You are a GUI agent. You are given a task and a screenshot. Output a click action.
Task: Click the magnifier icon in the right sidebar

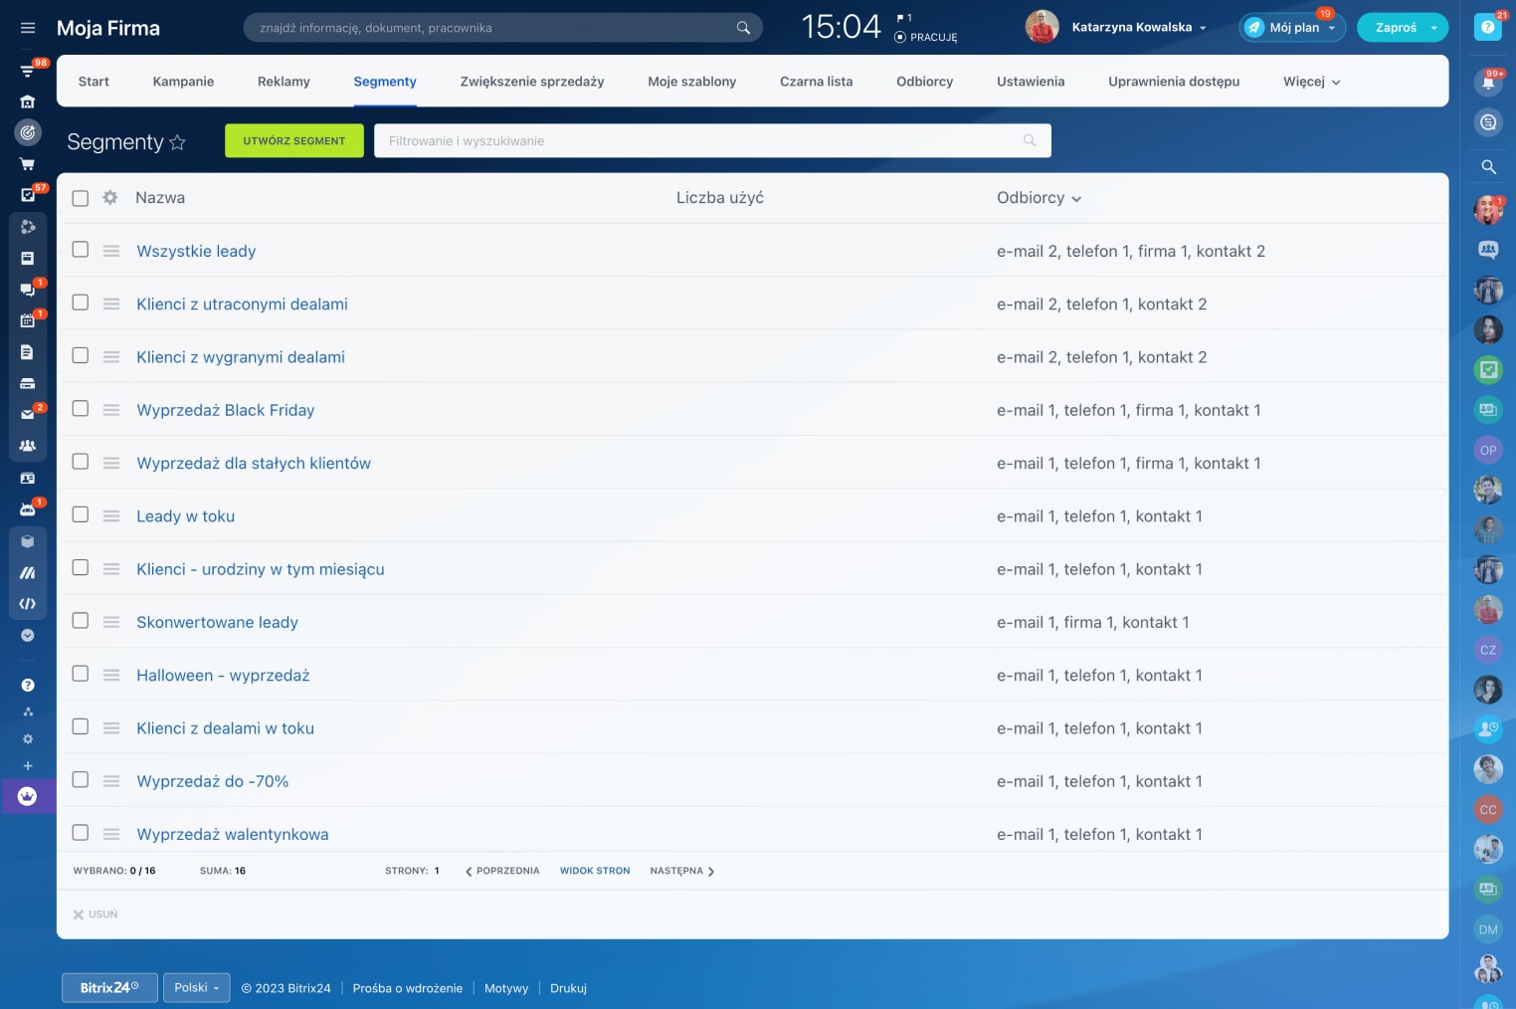tap(1488, 167)
